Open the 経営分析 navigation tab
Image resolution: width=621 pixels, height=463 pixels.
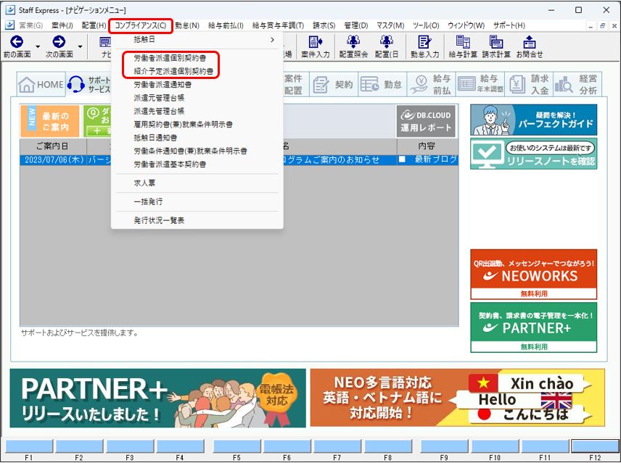577,85
